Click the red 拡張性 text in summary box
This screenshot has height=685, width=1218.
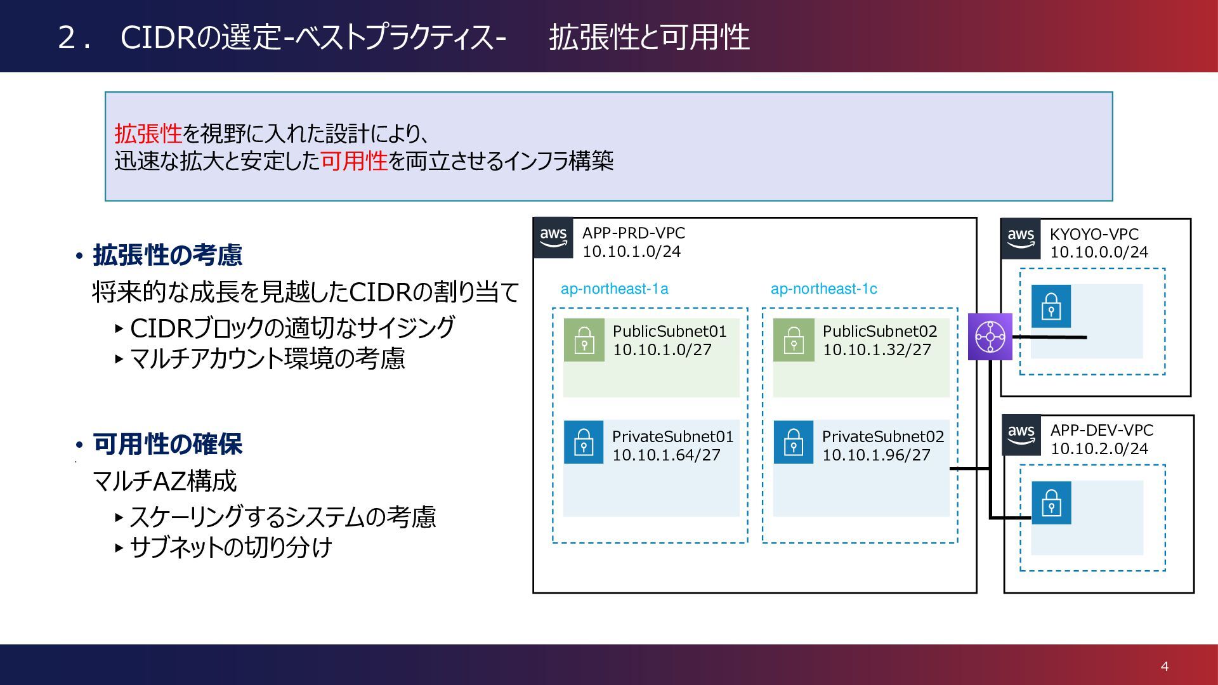click(148, 134)
